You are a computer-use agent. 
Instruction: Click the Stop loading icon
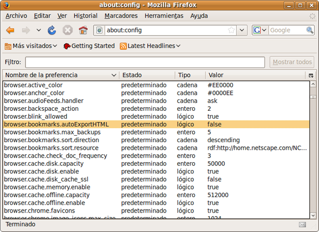pos(68,30)
